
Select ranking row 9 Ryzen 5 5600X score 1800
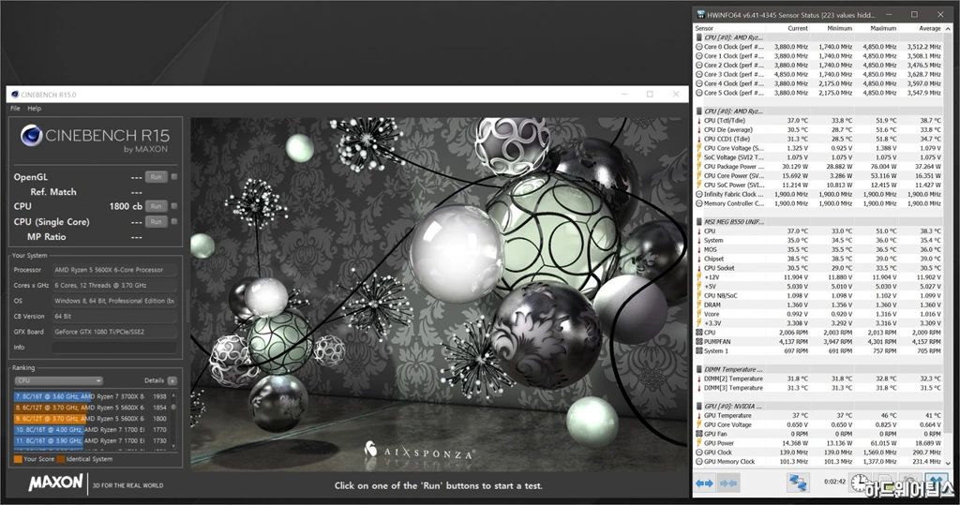pyautogui.click(x=91, y=419)
